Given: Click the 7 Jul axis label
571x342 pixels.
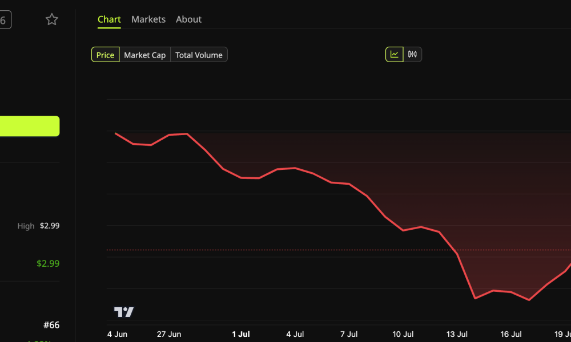Looking at the screenshot, I should pyautogui.click(x=349, y=334).
